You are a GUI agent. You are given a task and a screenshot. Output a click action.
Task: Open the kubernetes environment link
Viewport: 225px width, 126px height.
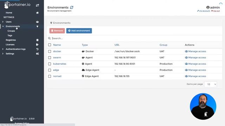[60, 64]
